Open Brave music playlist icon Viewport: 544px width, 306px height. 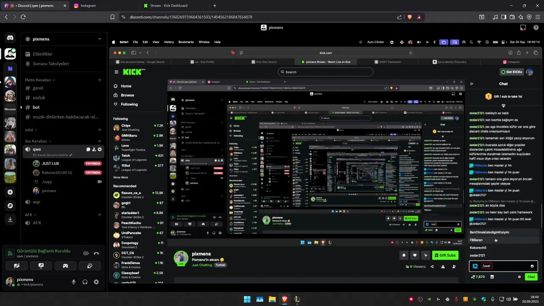click(495, 17)
